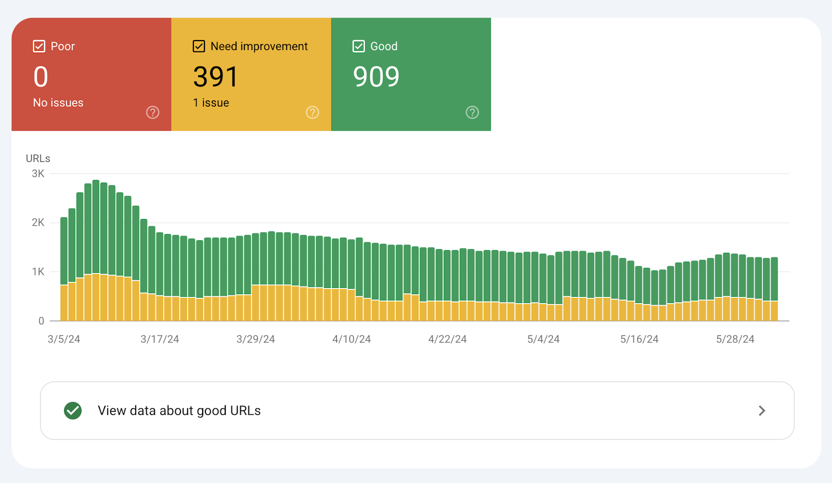Click the 4/22/24 date label
Screen dimensions: 832x483
click(447, 339)
